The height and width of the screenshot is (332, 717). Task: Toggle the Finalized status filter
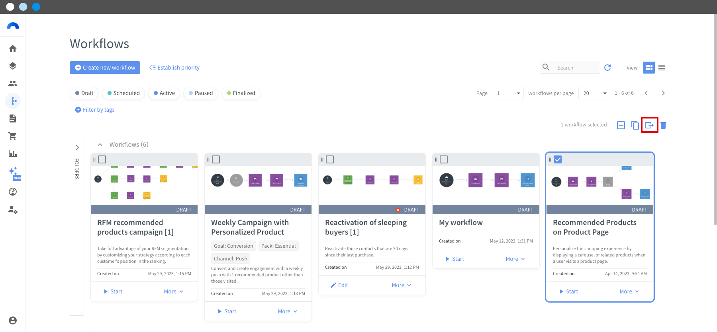241,93
